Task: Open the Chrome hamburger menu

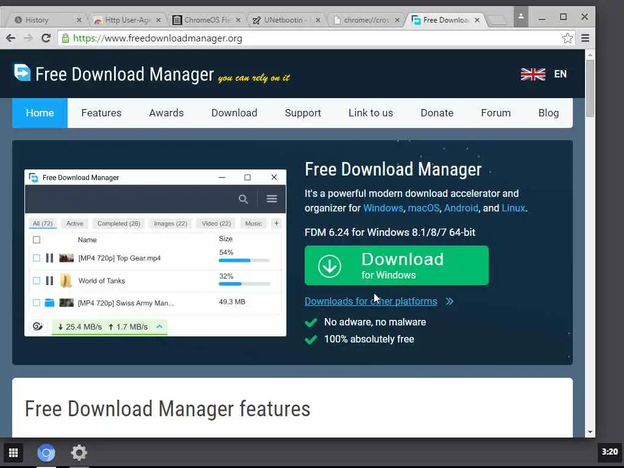Action: (x=585, y=38)
